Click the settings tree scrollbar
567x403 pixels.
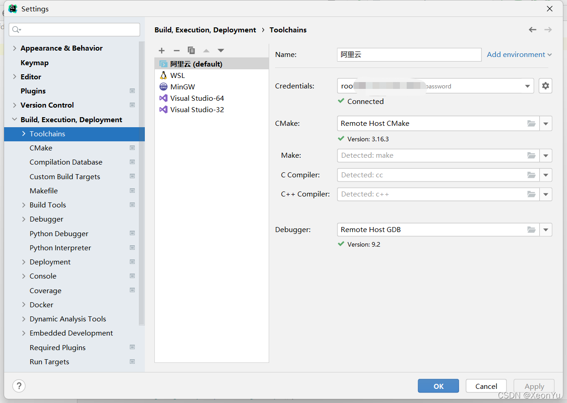[x=142, y=182]
